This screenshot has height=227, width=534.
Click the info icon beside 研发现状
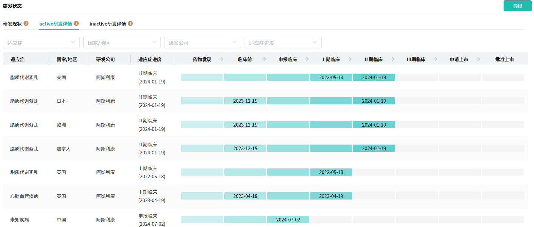[26, 24]
